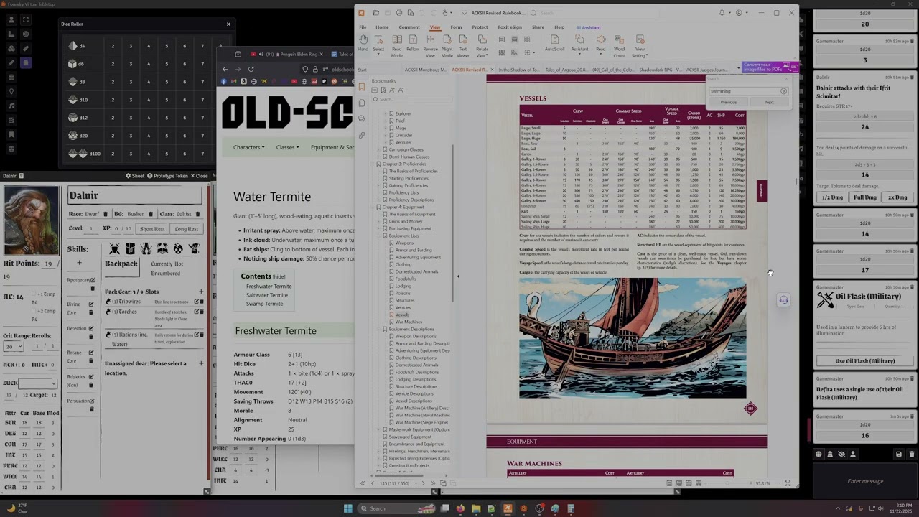The image size is (919, 517).
Task: Click Use Oil Flask (Military) button
Action: point(864,361)
